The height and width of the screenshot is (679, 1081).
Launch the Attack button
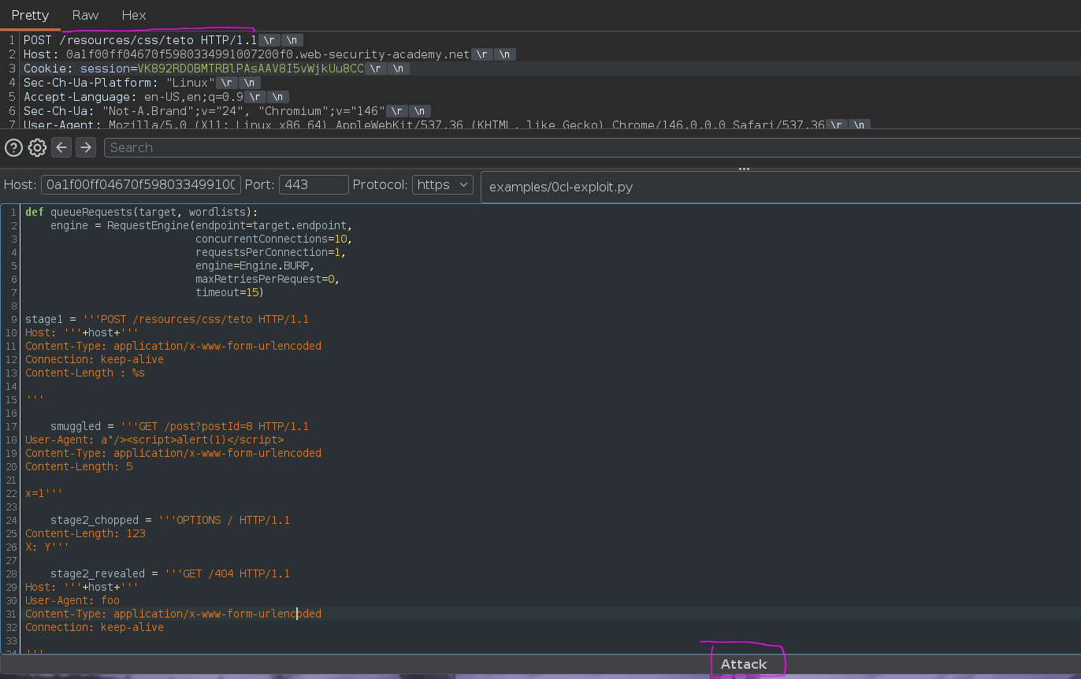[744, 664]
